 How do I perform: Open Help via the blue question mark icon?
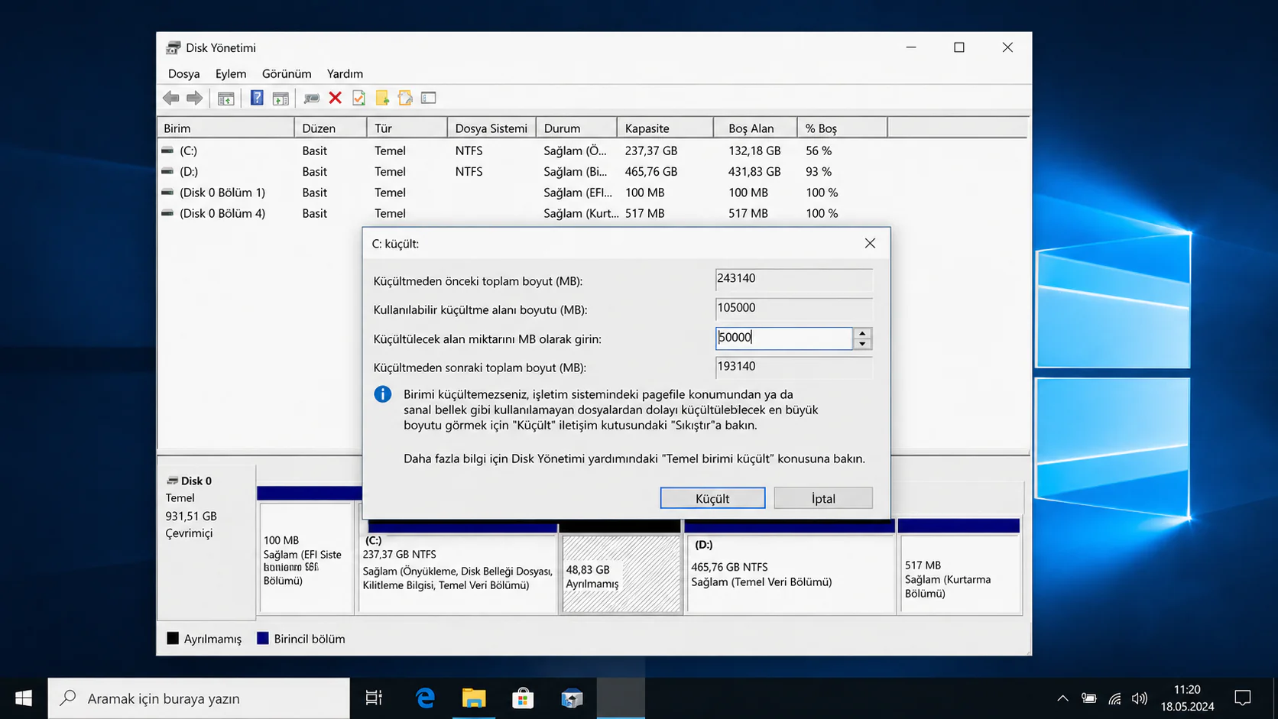coord(257,98)
